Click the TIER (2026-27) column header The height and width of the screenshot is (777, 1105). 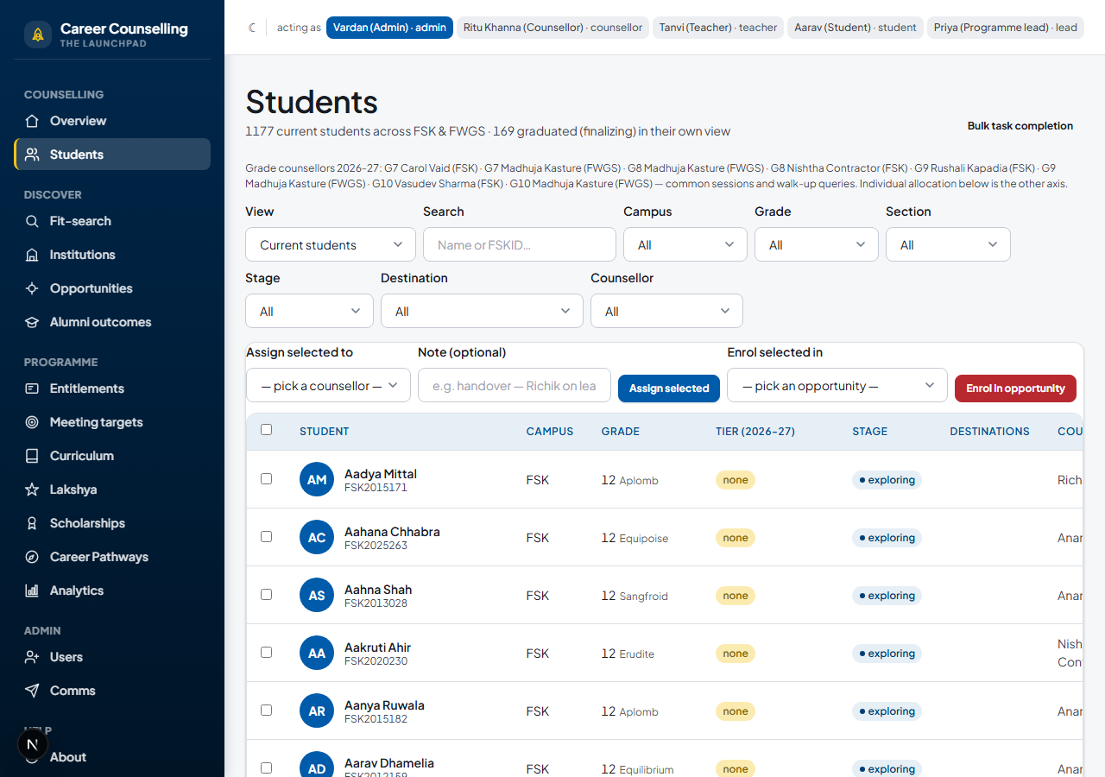coord(755,432)
